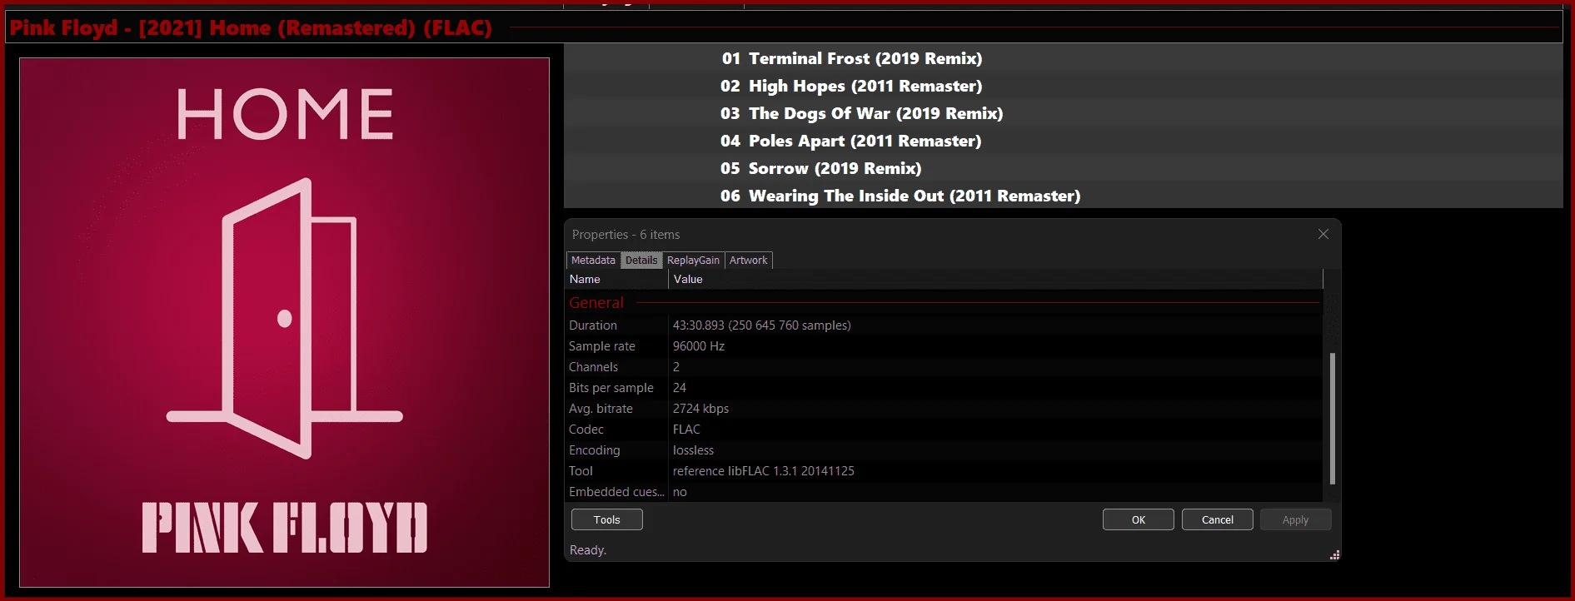Select track 03 The Dogs Of War

point(1063,113)
